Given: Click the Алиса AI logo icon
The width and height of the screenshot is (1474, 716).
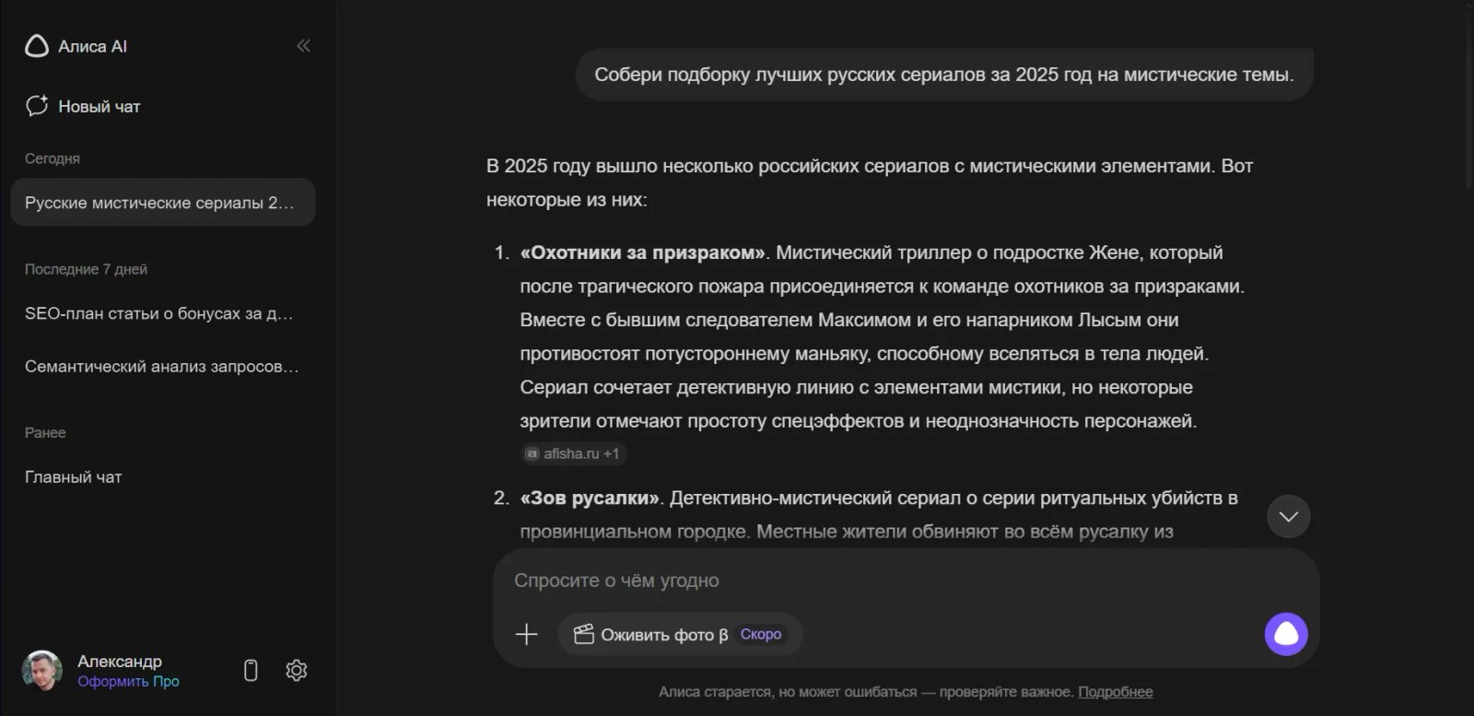Looking at the screenshot, I should pyautogui.click(x=37, y=45).
